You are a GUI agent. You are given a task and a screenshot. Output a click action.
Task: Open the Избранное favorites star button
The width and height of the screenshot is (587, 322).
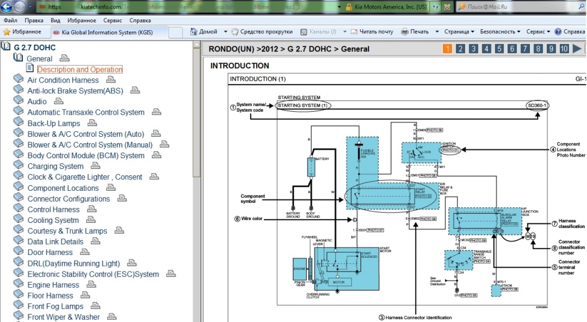[x=22, y=32]
